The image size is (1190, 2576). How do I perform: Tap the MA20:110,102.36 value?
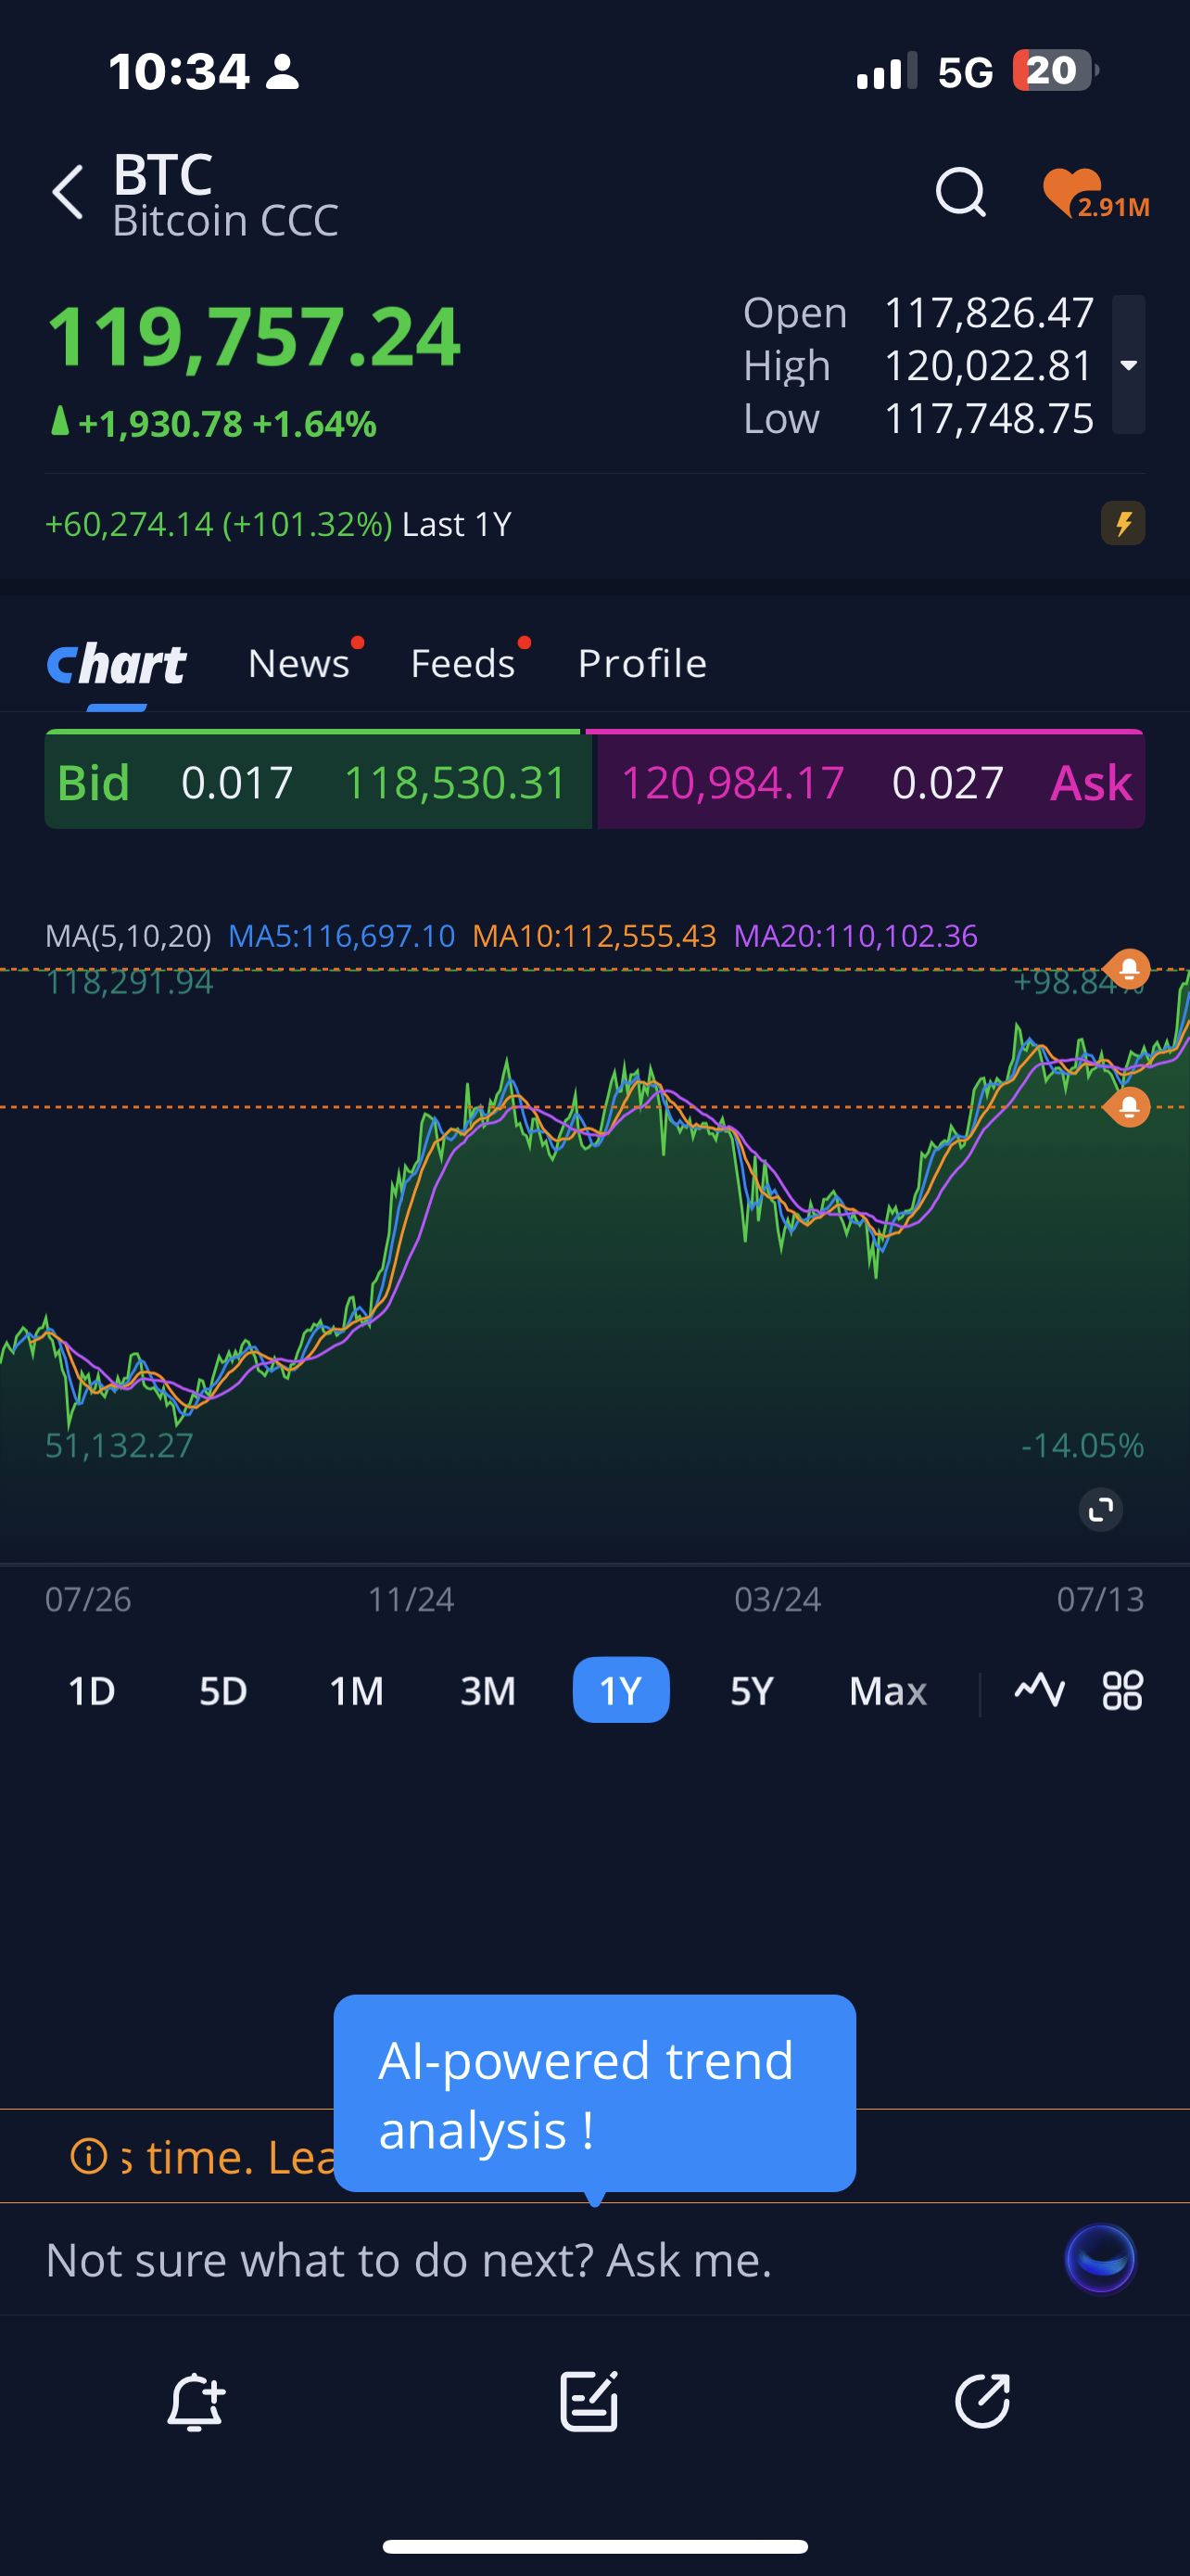click(x=855, y=936)
